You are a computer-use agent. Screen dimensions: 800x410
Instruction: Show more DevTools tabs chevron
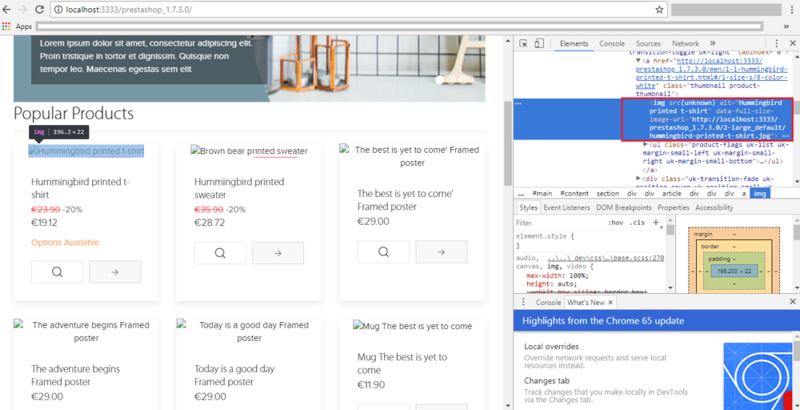pyautogui.click(x=713, y=43)
